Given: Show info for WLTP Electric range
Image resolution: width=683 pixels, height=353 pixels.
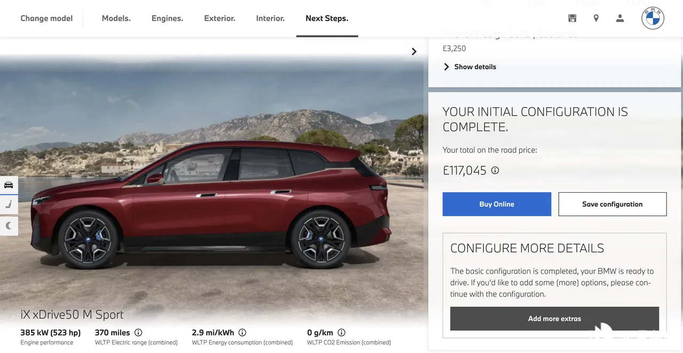Looking at the screenshot, I should tap(138, 332).
